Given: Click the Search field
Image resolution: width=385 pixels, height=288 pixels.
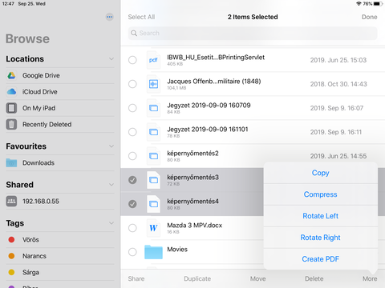Looking at the screenshot, I should click(x=253, y=33).
